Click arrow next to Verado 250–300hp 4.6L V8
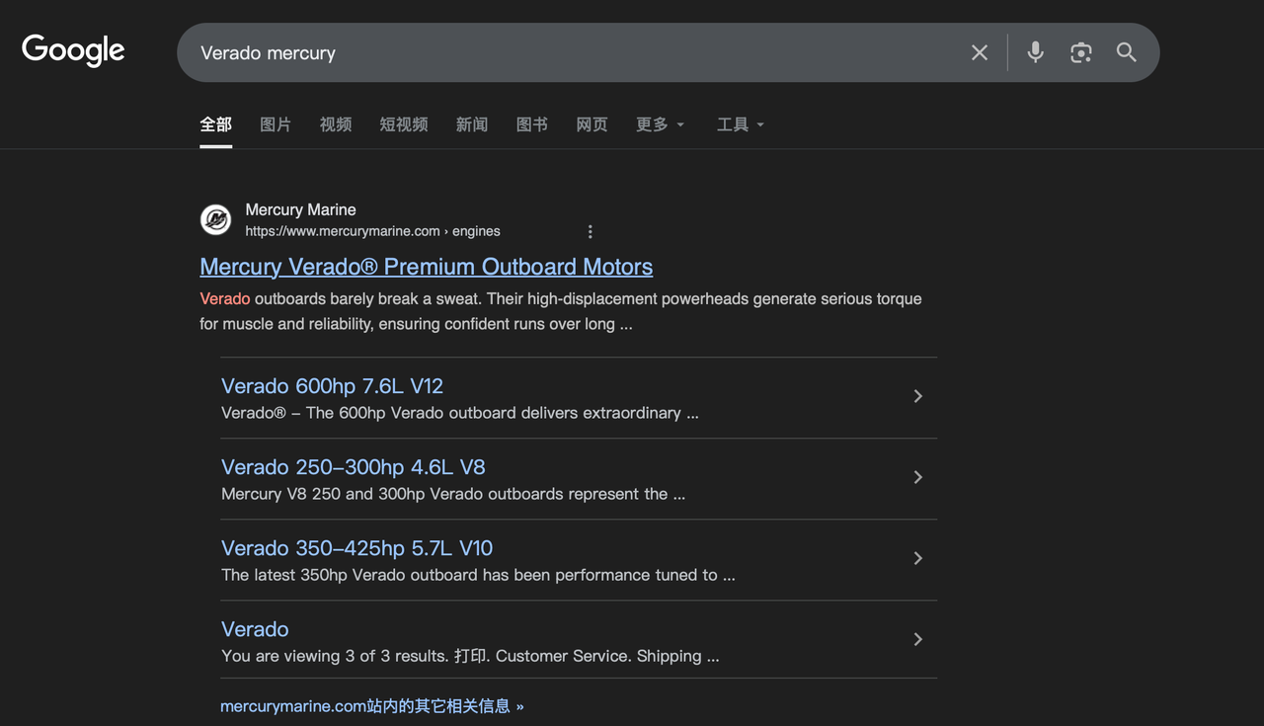 [917, 477]
